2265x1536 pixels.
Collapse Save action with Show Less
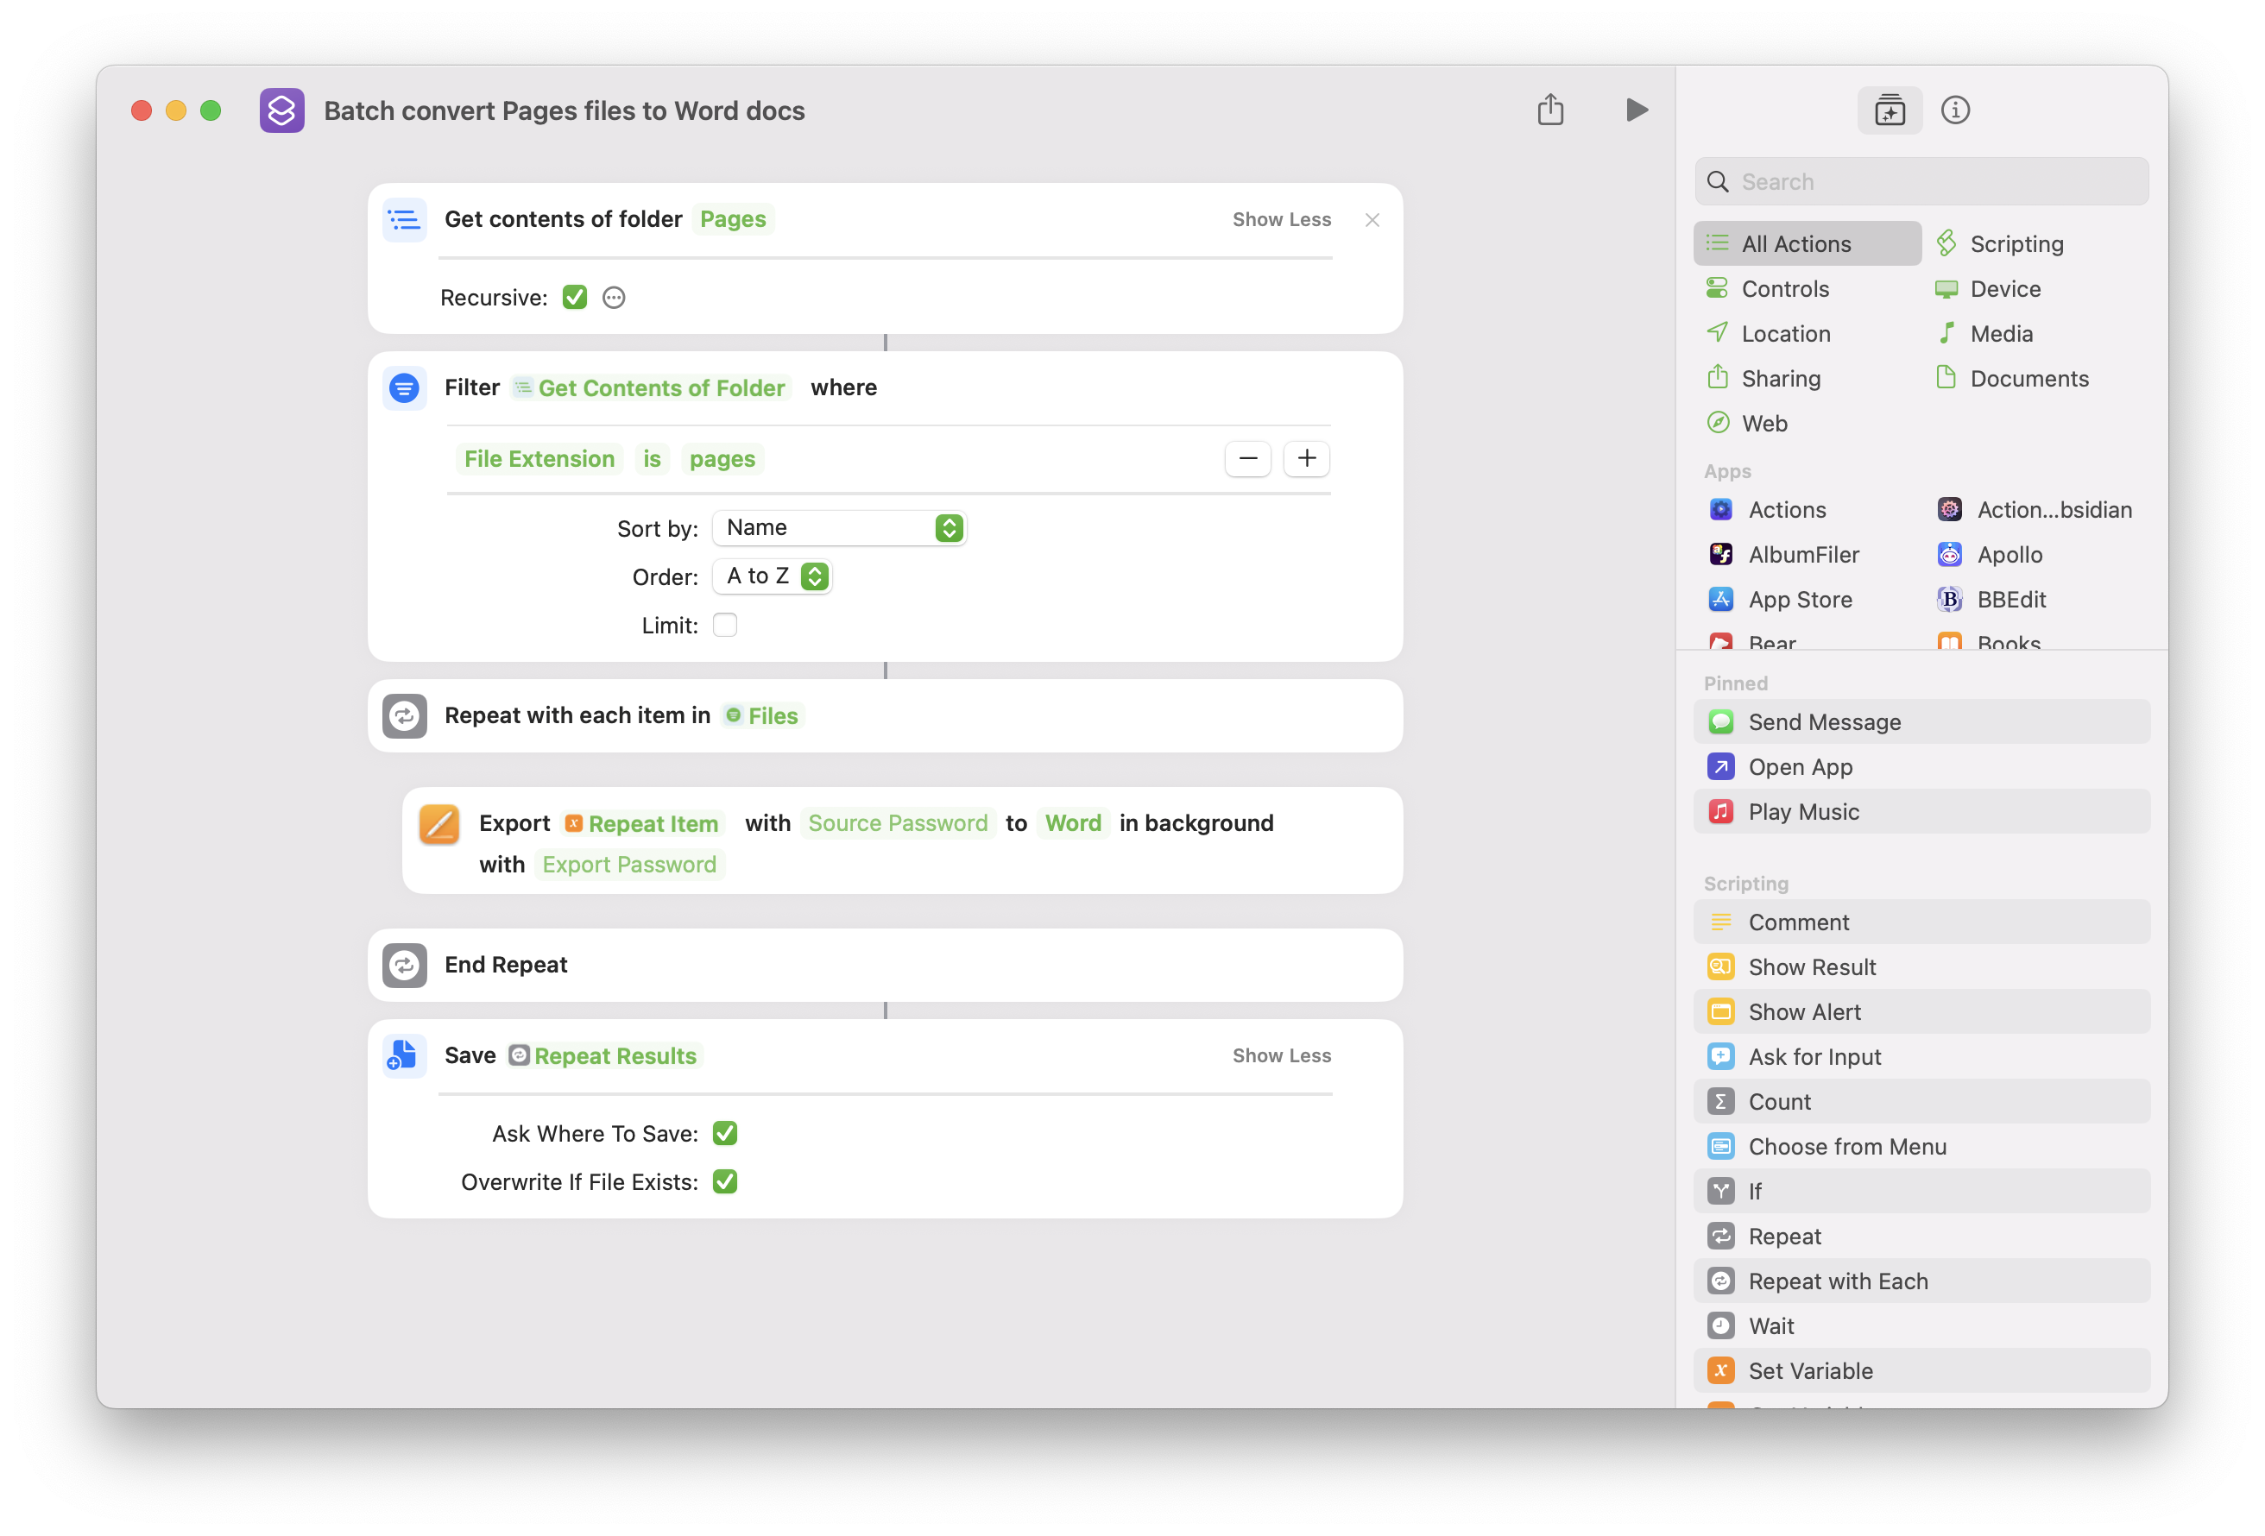pyautogui.click(x=1281, y=1056)
